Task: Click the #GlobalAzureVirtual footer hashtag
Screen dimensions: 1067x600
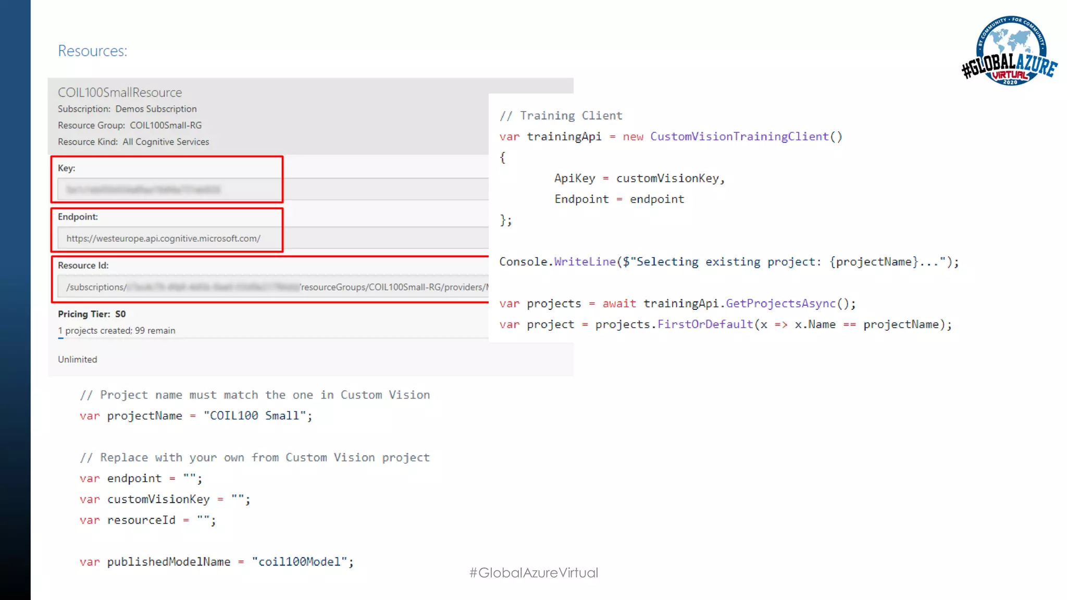Action: point(533,573)
